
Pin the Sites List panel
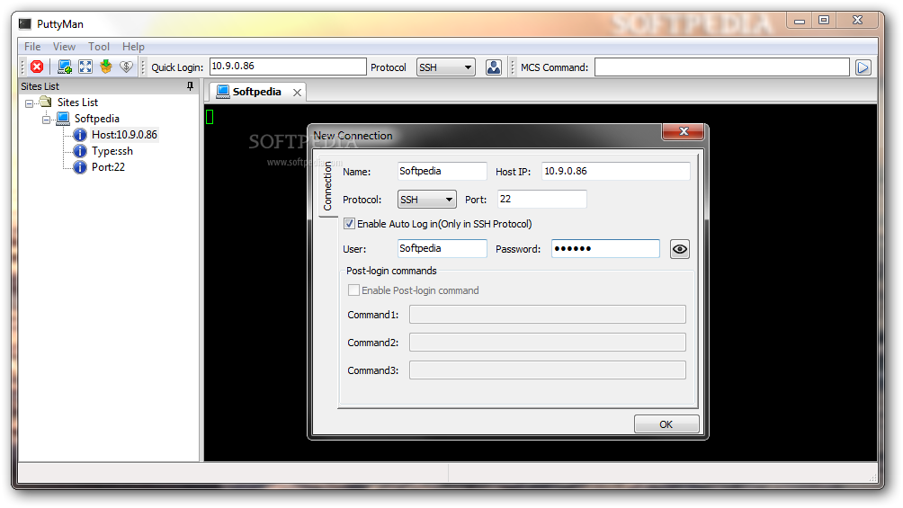(x=190, y=85)
